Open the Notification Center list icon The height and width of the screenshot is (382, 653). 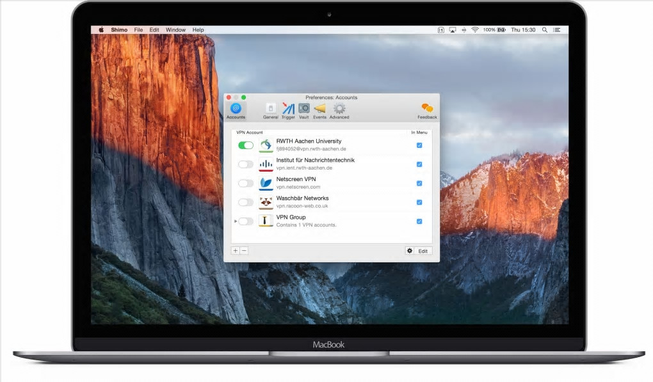coord(556,30)
